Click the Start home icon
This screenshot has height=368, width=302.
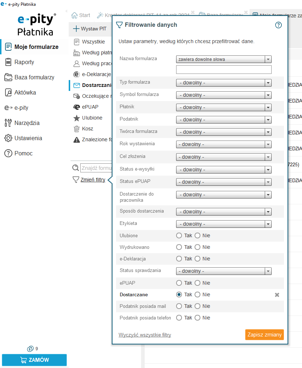coord(75,15)
